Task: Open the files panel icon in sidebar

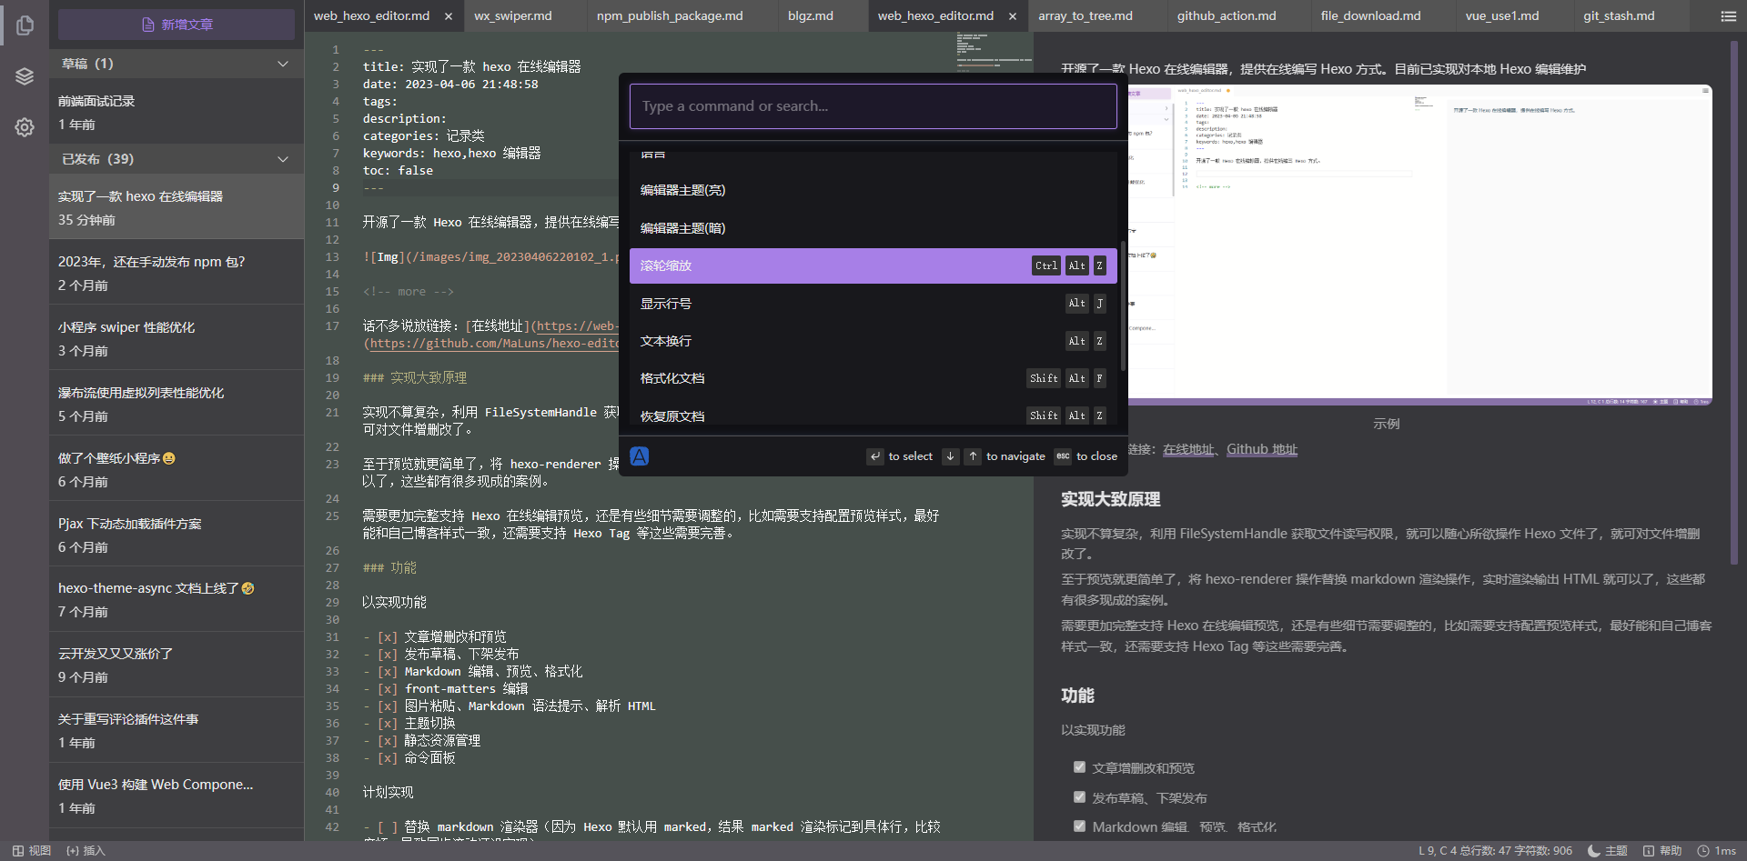Action: click(x=25, y=25)
